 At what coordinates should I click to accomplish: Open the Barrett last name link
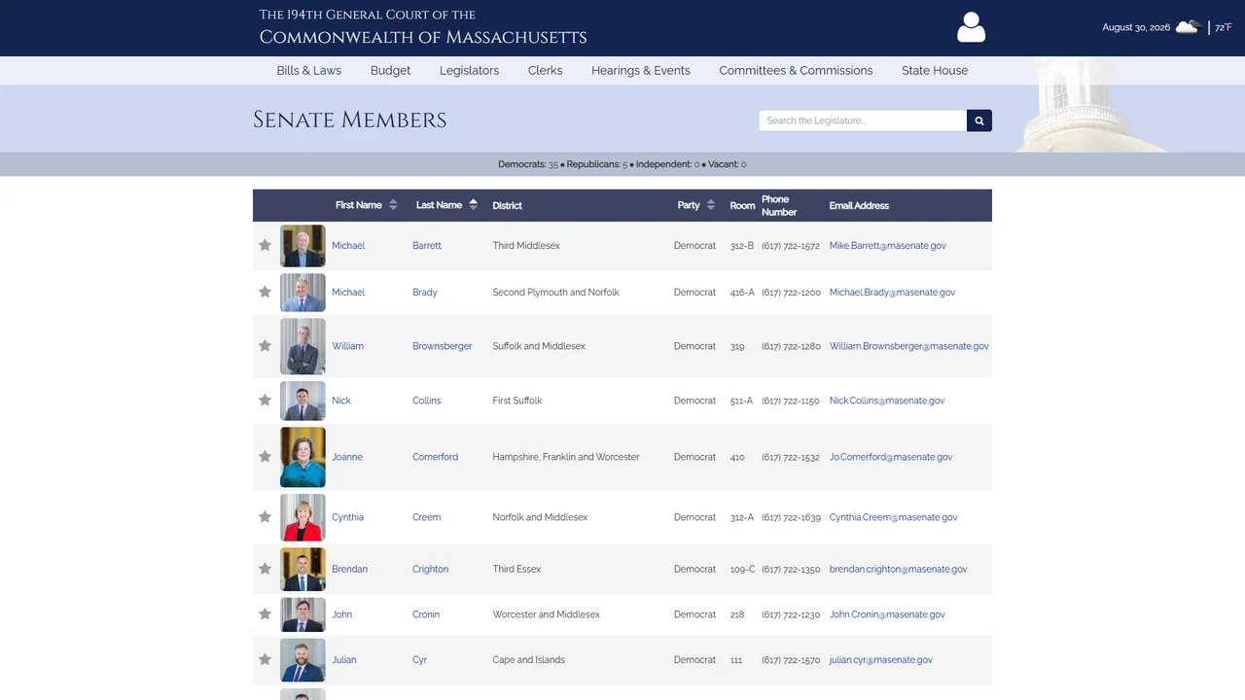pyautogui.click(x=427, y=246)
